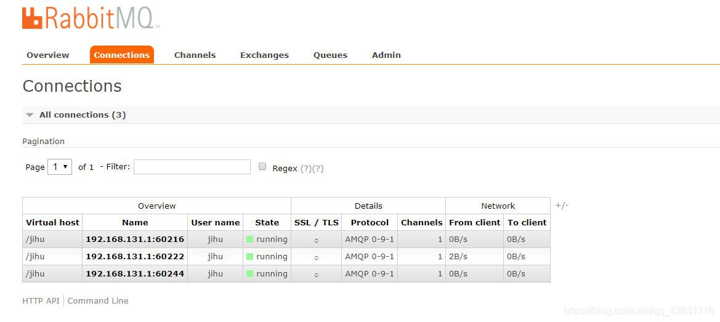720x322 pixels.
Task: Select the Connections tab
Action: click(122, 55)
